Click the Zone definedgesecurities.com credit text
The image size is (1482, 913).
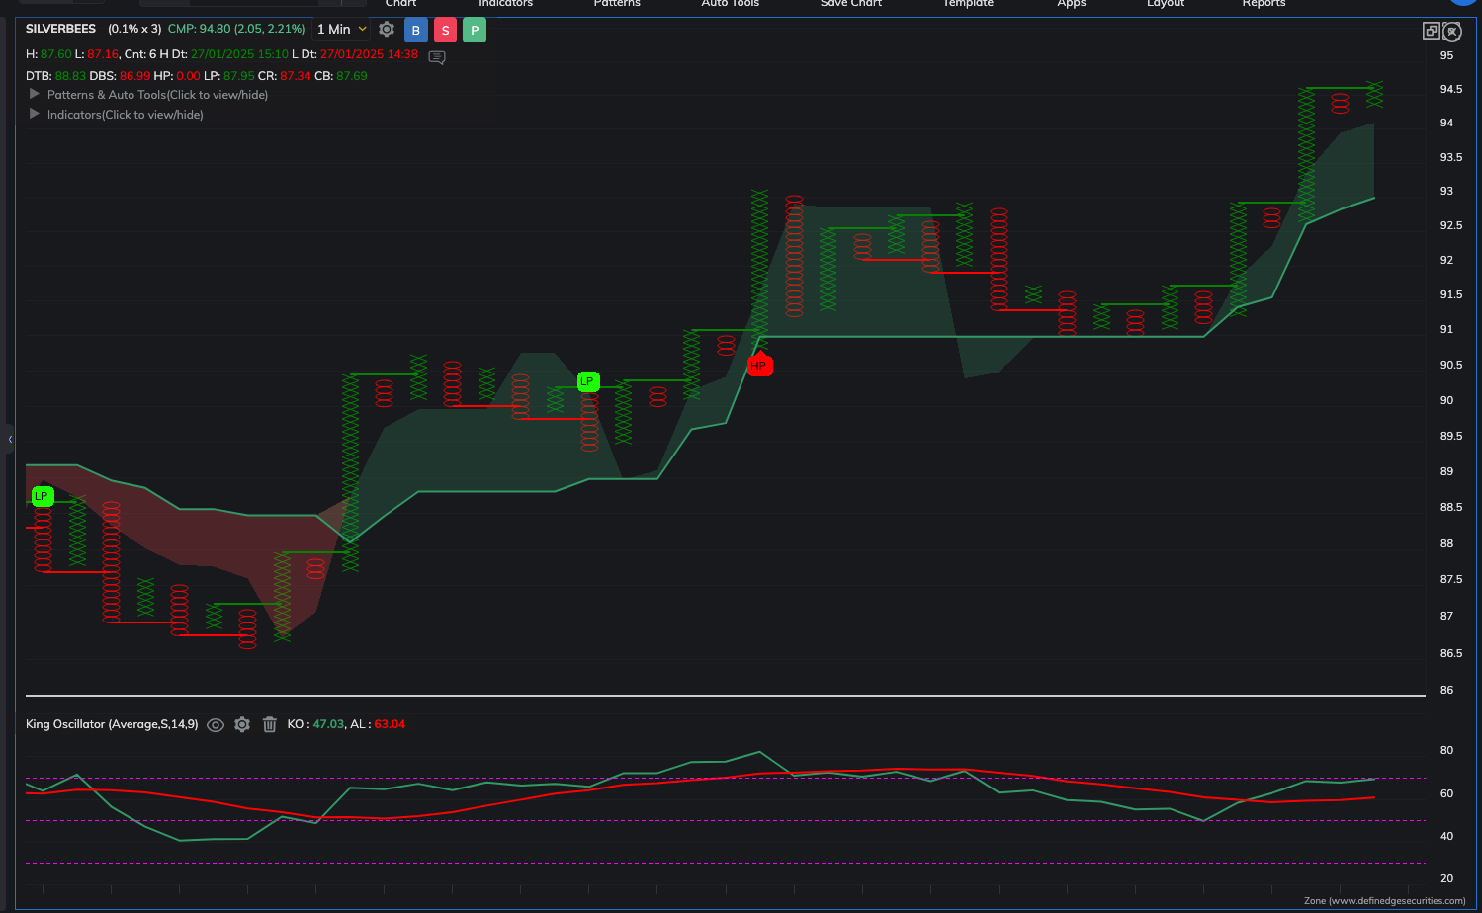[x=1384, y=901]
